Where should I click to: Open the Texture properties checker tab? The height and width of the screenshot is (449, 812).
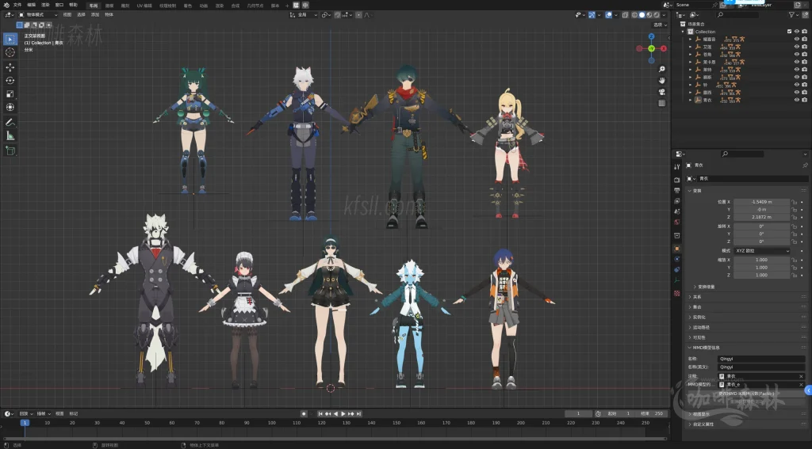click(677, 293)
